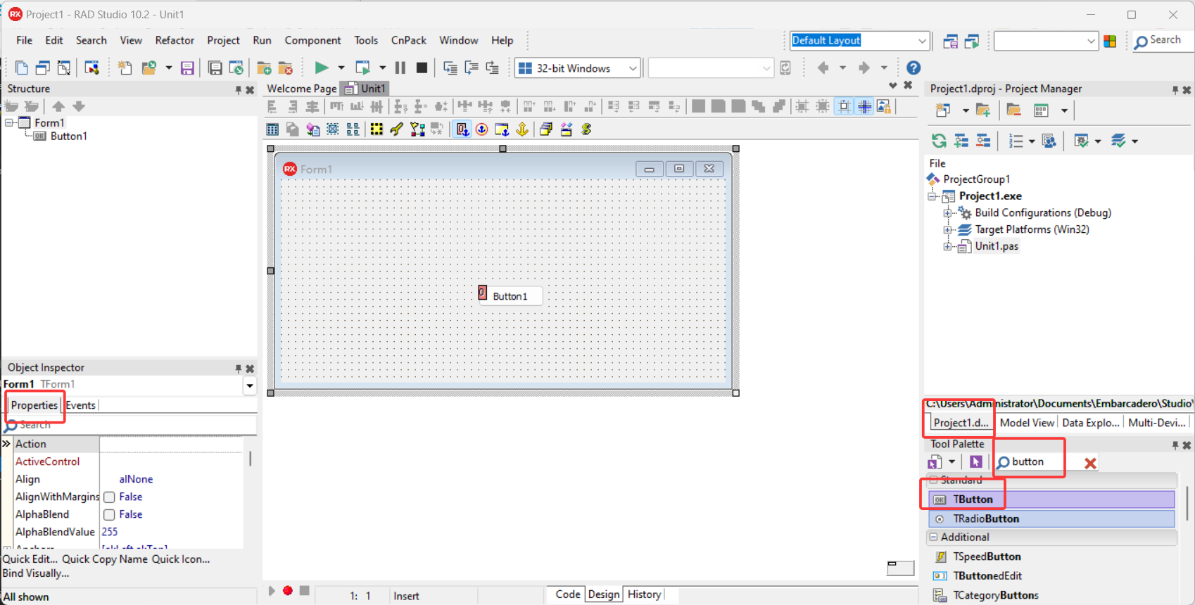Click the forward navigation arrow icon

pos(864,68)
